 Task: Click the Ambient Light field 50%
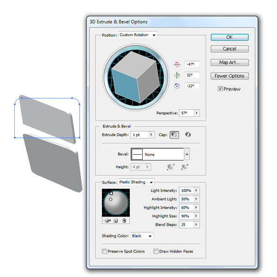(186, 199)
